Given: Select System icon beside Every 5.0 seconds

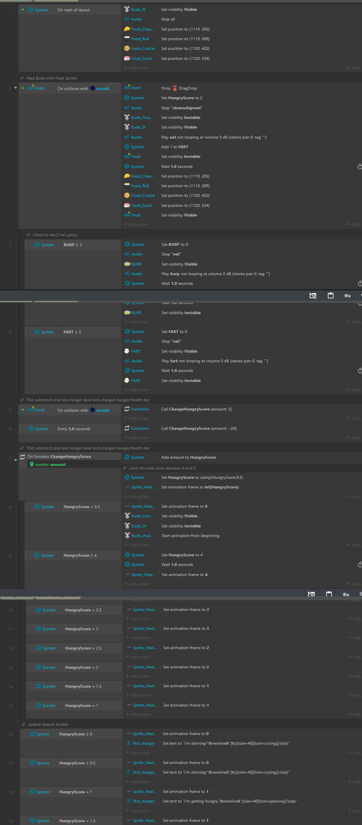Looking at the screenshot, I should (31, 429).
